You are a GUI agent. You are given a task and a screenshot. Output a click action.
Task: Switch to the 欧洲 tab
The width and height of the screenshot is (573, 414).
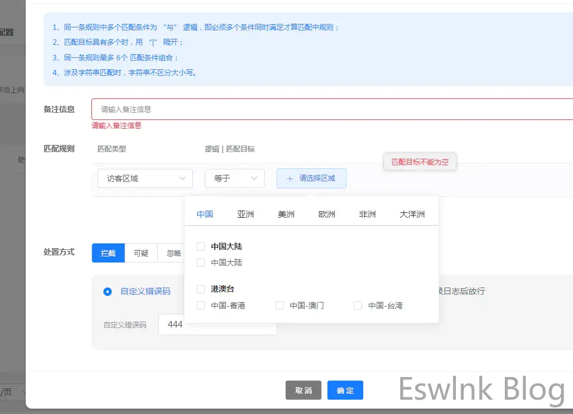[x=327, y=215]
